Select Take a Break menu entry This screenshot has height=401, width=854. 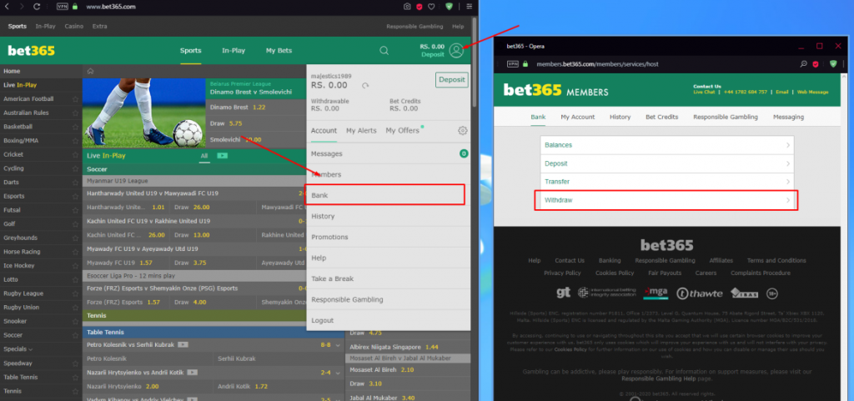tap(389, 278)
